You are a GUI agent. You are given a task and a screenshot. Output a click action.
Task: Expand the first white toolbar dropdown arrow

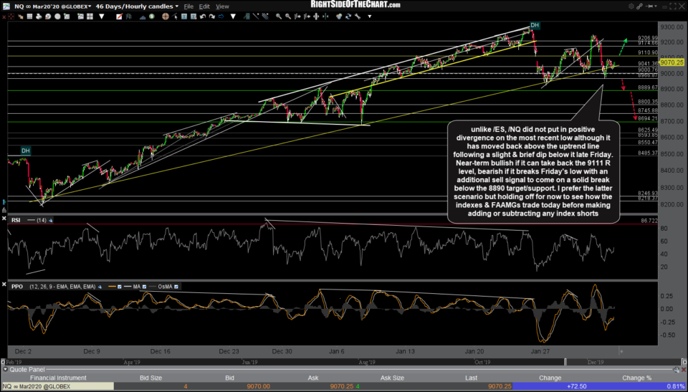(x=102, y=16)
